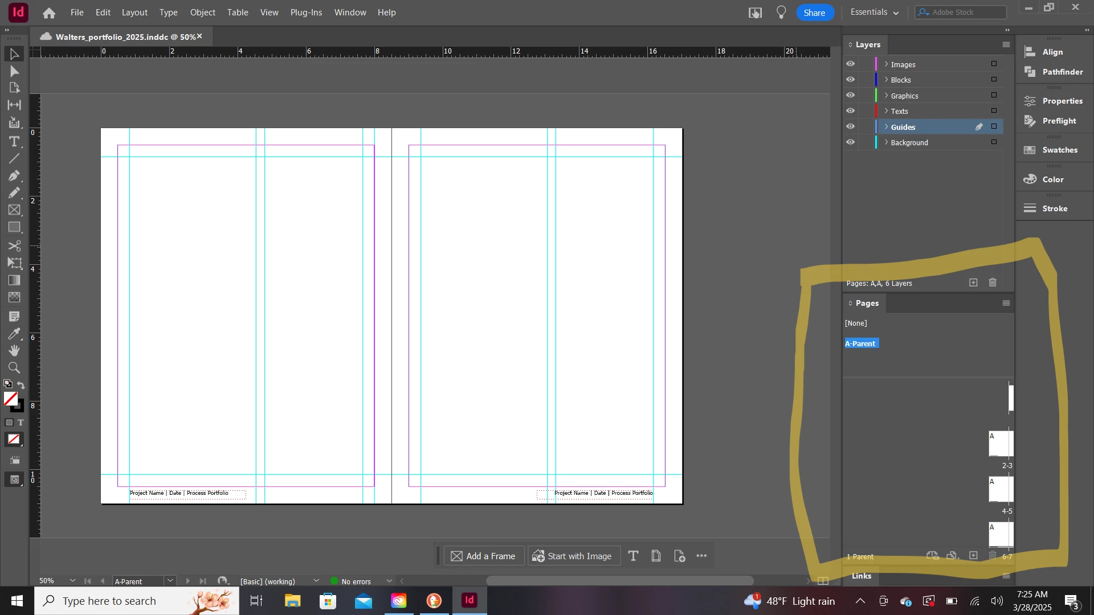The height and width of the screenshot is (615, 1094).
Task: Hide the Background layer
Action: pyautogui.click(x=850, y=142)
